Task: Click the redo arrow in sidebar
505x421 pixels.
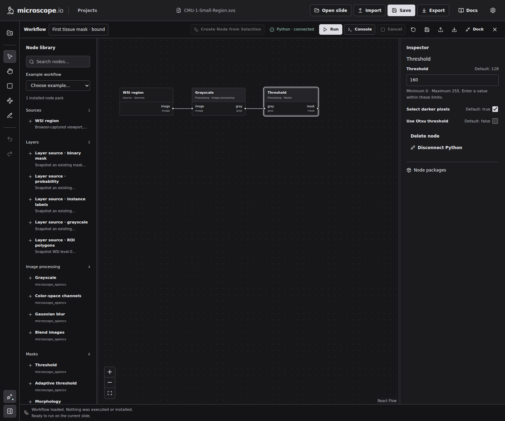Action: (x=10, y=154)
